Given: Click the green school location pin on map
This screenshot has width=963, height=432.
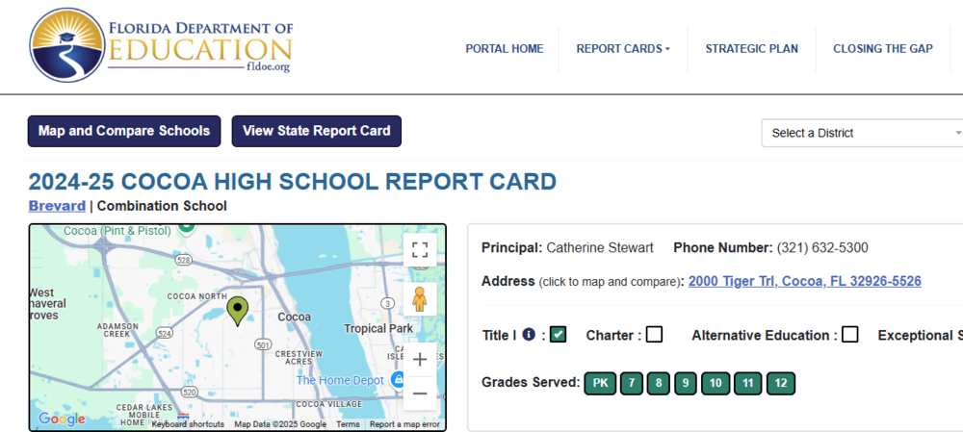Looking at the screenshot, I should (x=238, y=311).
